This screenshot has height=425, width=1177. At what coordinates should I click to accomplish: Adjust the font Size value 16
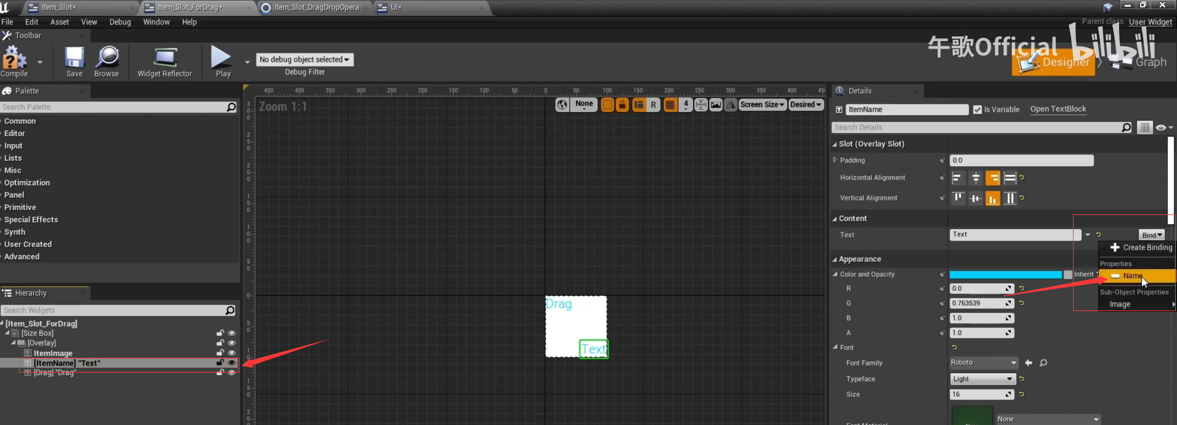(x=981, y=394)
